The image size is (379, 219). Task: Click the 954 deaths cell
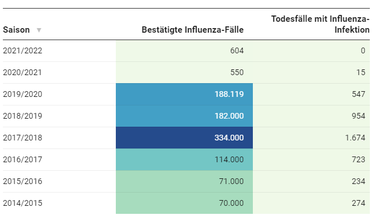[311, 116]
